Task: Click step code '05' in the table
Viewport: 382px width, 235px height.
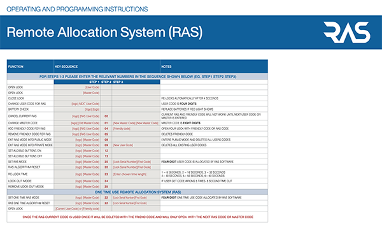Action: pos(106,134)
